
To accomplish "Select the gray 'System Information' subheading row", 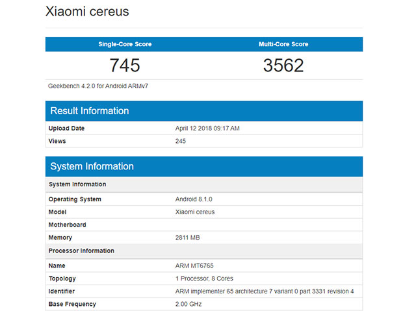I will pyautogui.click(x=204, y=184).
